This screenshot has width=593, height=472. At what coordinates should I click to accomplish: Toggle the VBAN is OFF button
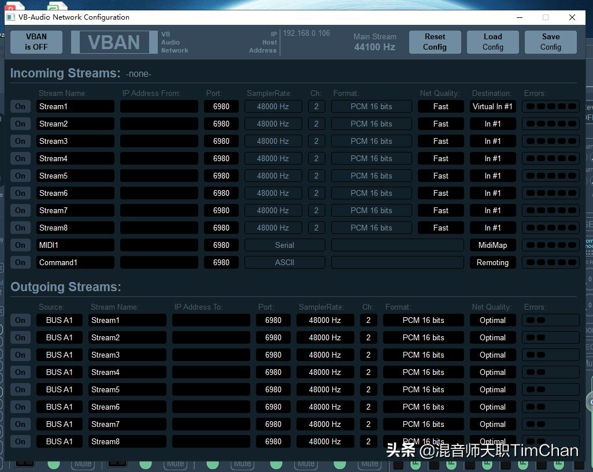click(x=36, y=42)
